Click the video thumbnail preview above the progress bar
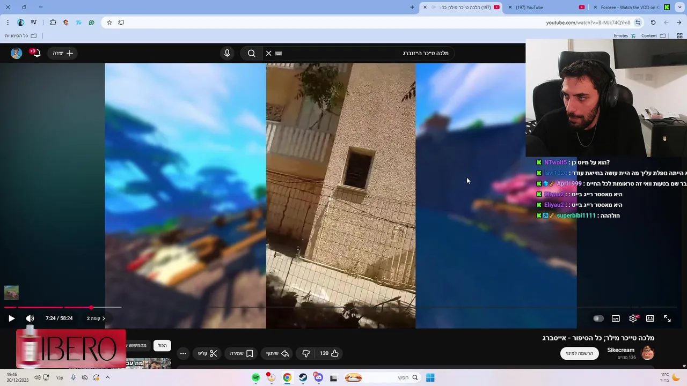687x386 pixels. (11, 293)
